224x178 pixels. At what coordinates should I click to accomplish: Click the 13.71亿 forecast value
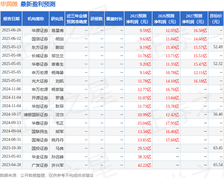(172, 56)
